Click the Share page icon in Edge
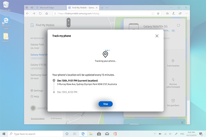Image resolution: width=206 pixels, height=137 pixels. point(180,13)
